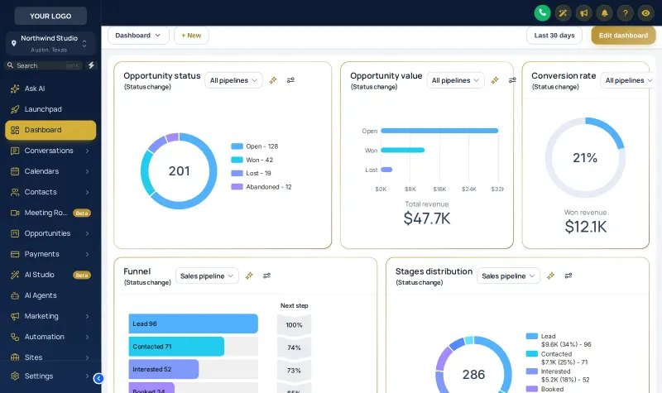Open the magic wand AI icon in top bar
Viewport: 662px width, 393px height.
(563, 13)
